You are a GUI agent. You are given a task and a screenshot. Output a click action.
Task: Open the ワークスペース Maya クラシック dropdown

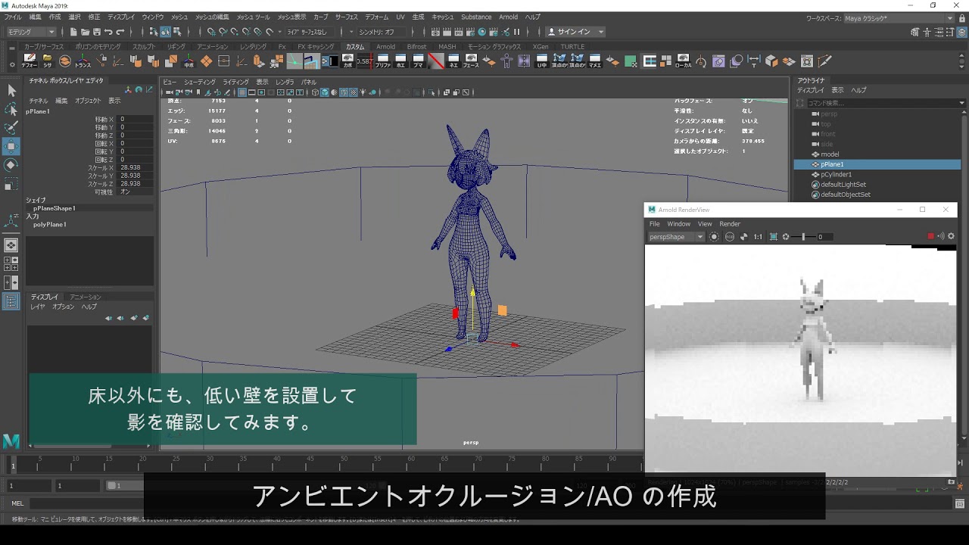pyautogui.click(x=899, y=17)
